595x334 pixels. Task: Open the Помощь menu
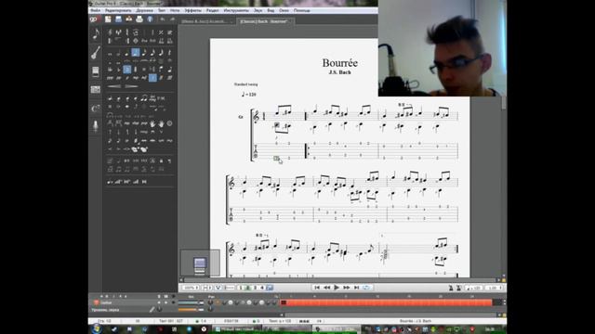click(301, 10)
